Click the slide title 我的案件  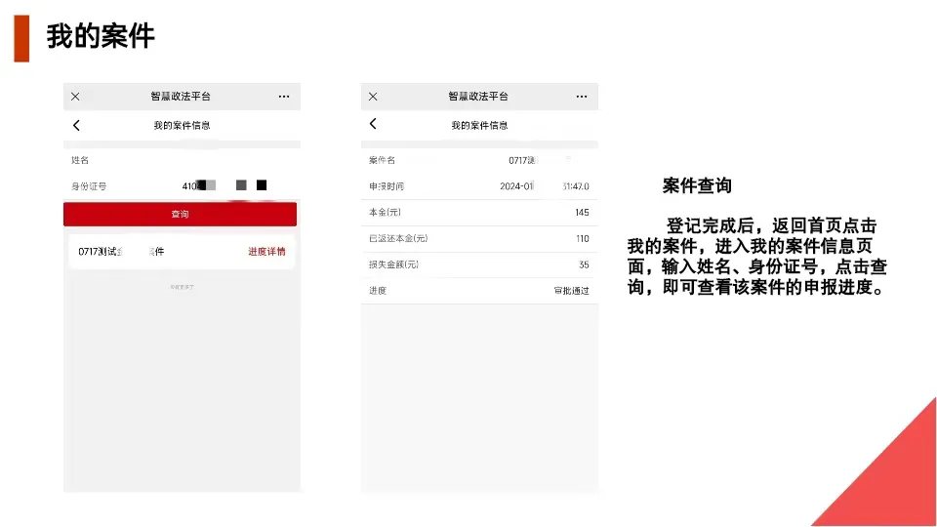(x=101, y=37)
